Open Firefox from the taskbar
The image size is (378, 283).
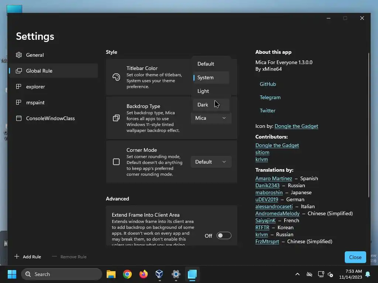point(144,274)
